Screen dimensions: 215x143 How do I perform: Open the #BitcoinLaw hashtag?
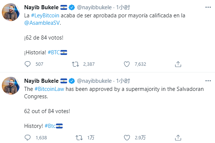pyautogui.click(x=49, y=89)
